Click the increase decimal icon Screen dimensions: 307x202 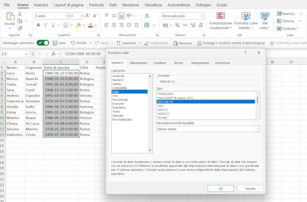coord(193,25)
